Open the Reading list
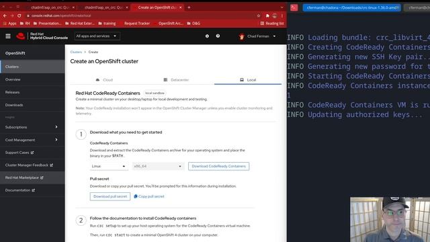This screenshot has height=242, width=430. coord(272,24)
